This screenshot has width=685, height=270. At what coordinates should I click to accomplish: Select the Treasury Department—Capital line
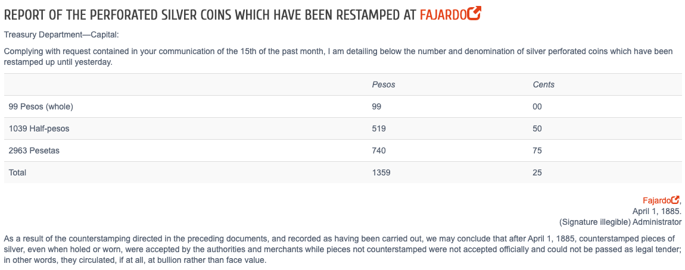click(61, 34)
